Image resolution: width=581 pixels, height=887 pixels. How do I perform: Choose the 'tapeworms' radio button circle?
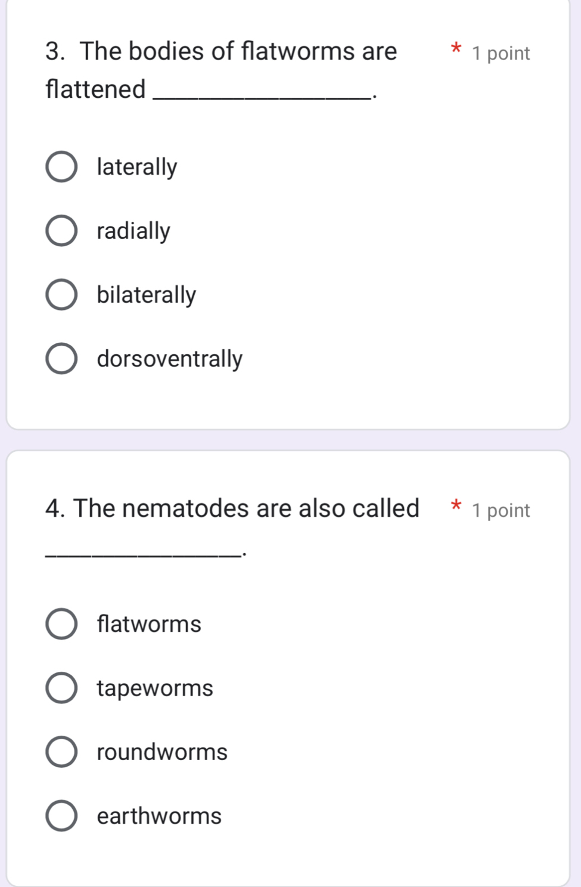click(x=61, y=688)
